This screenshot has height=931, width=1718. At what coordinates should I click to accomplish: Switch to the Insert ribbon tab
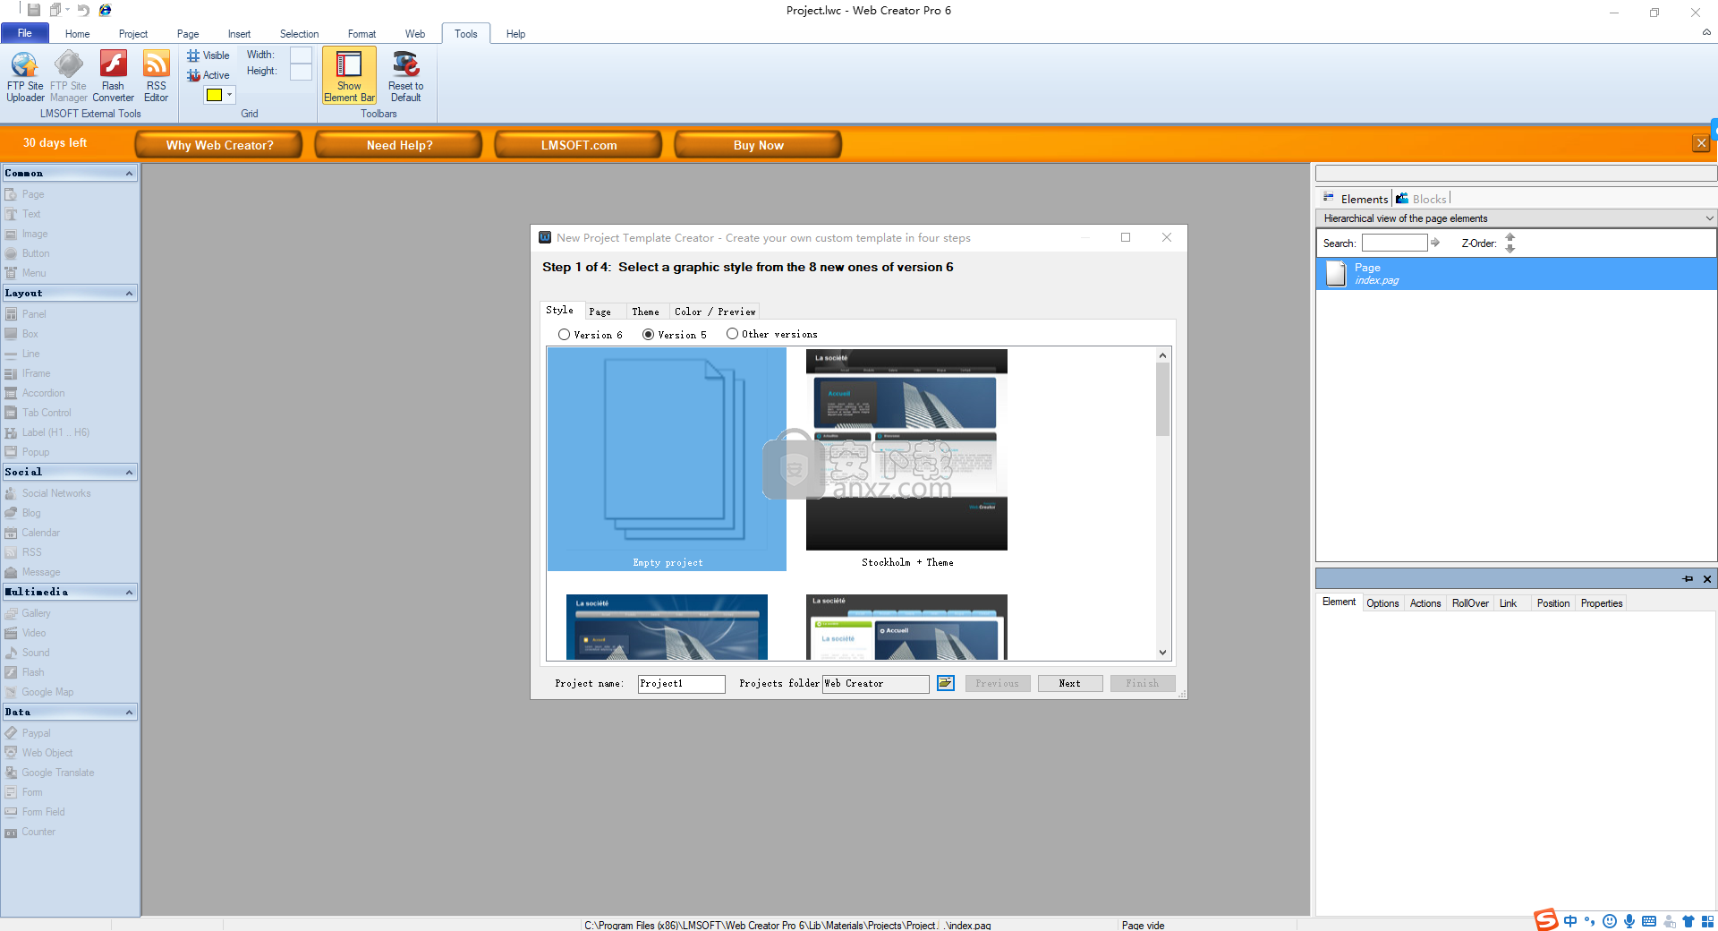pyautogui.click(x=239, y=34)
